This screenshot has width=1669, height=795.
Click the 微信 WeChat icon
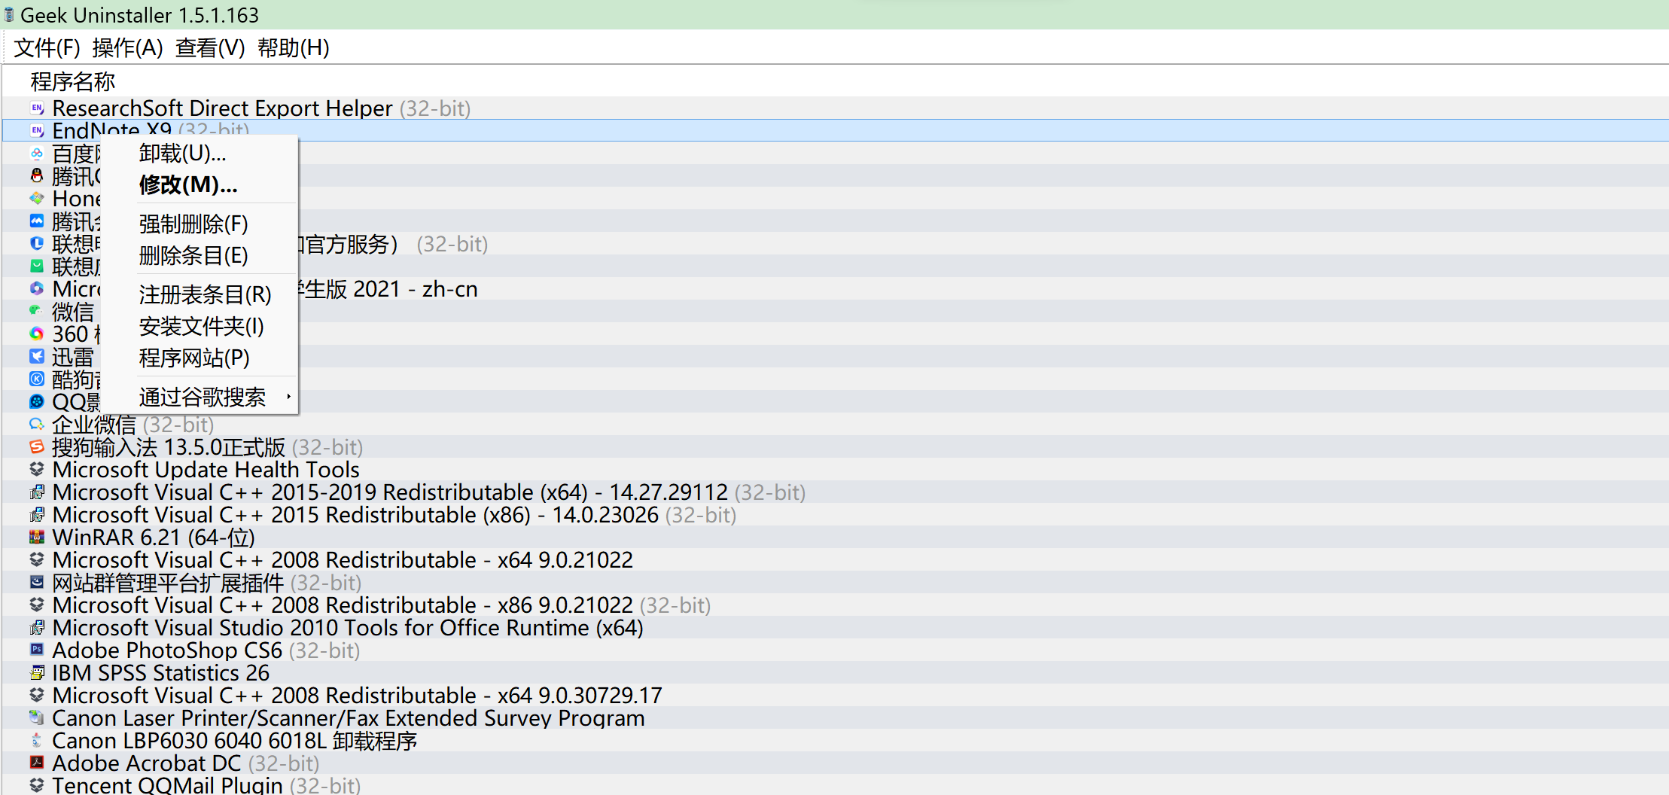37,312
